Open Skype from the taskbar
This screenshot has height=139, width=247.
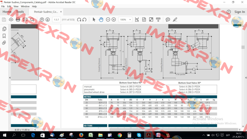(x=139, y=135)
